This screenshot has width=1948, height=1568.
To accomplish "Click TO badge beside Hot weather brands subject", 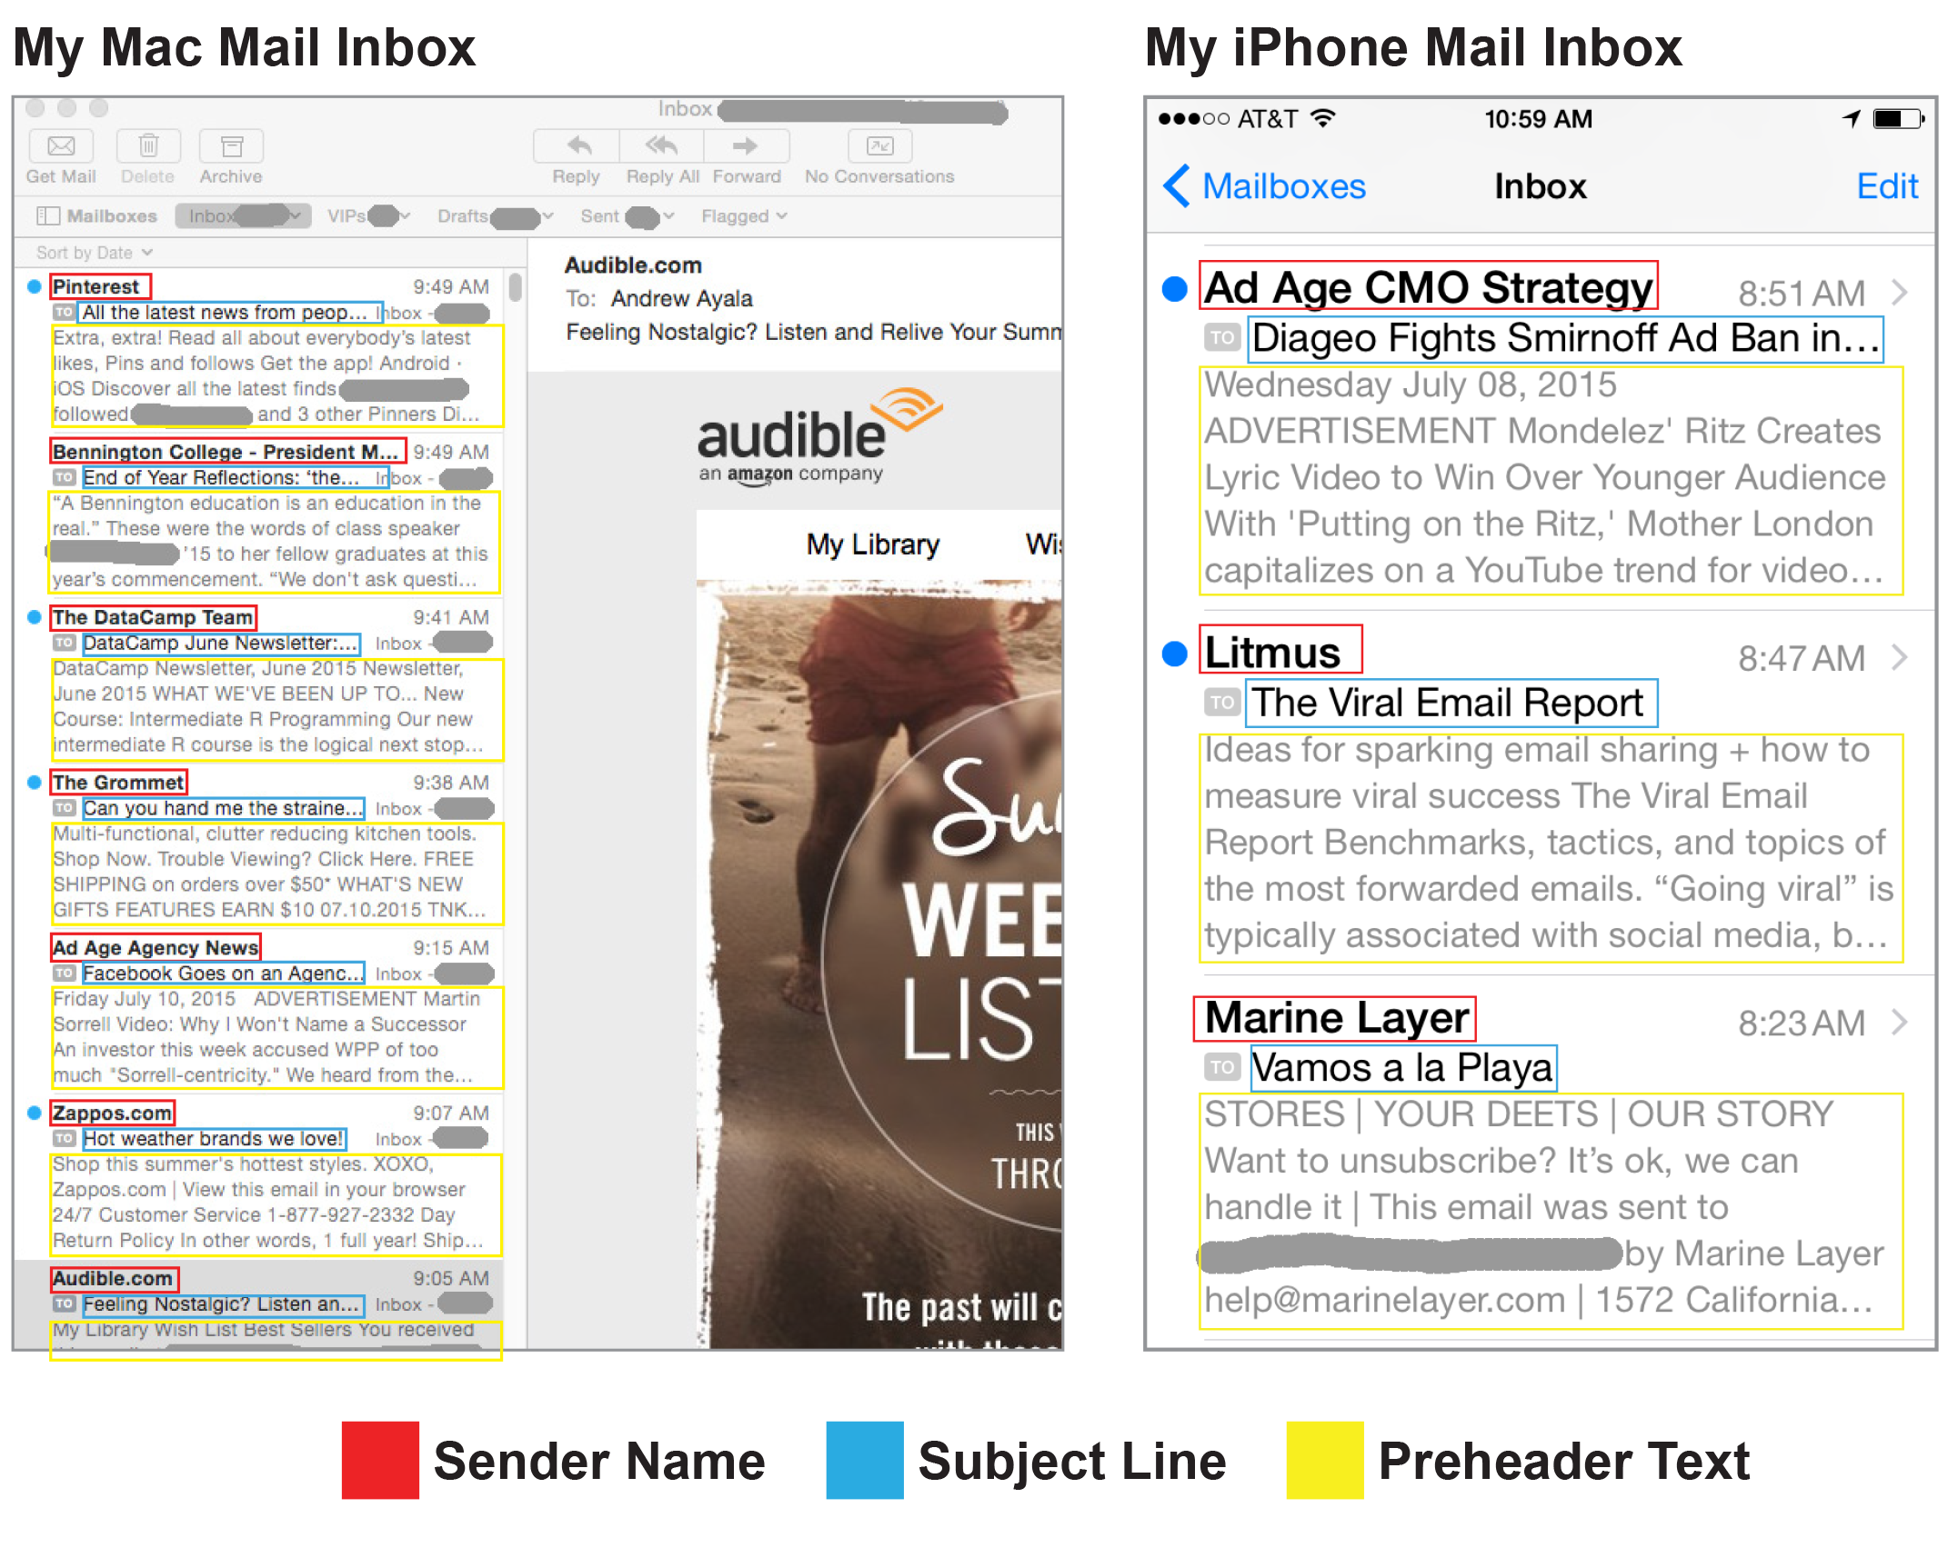I will tap(64, 1139).
